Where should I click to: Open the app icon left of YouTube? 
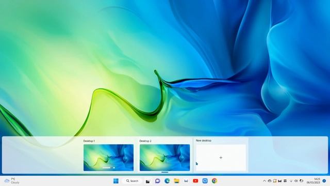coord(186,181)
